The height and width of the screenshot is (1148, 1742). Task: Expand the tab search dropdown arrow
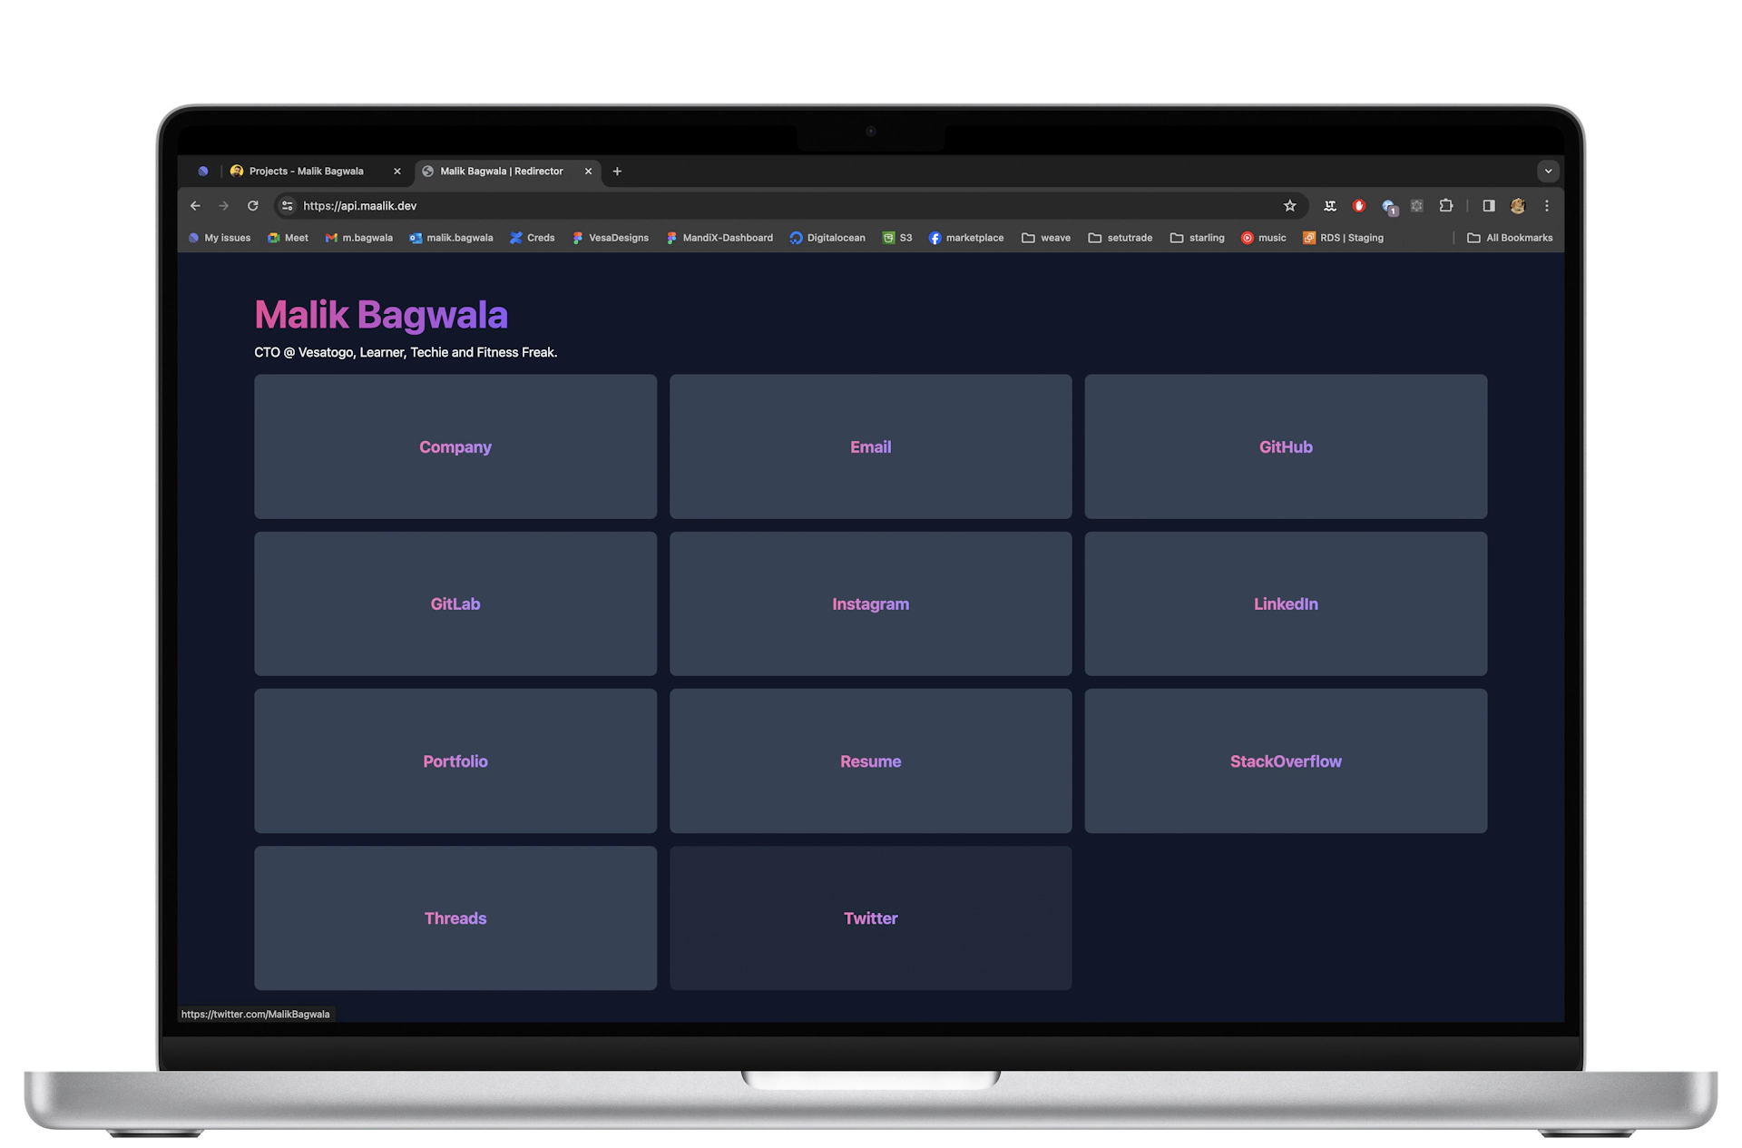[1548, 171]
